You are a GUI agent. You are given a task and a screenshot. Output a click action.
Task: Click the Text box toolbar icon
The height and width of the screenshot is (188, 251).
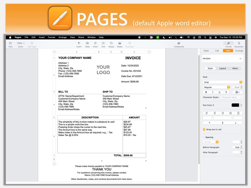(x=103, y=43)
